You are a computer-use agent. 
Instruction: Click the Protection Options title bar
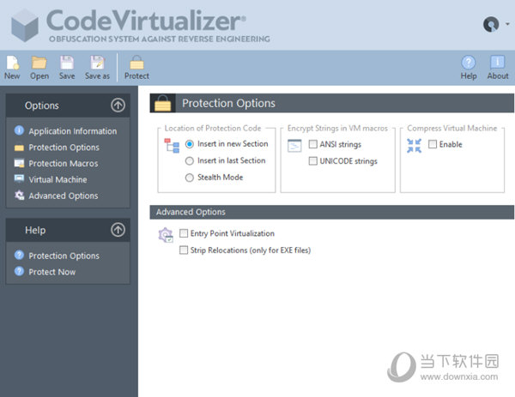pos(331,103)
